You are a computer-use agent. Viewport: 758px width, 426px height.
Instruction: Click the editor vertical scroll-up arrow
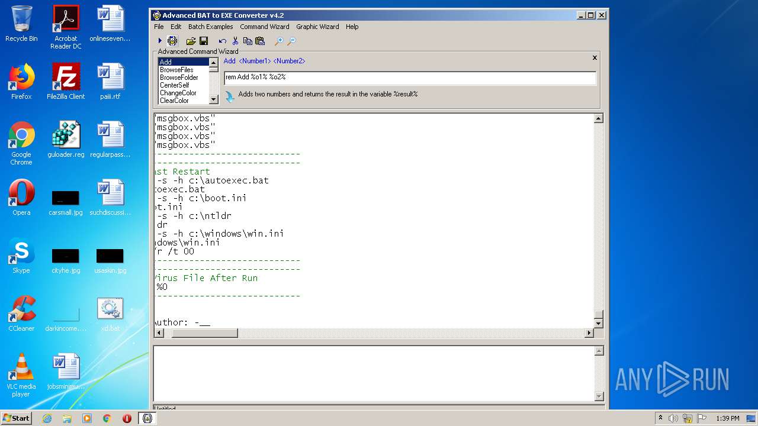(x=598, y=118)
